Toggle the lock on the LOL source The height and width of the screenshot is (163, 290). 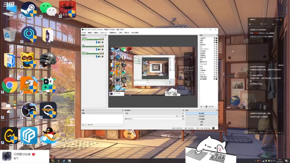point(216,47)
